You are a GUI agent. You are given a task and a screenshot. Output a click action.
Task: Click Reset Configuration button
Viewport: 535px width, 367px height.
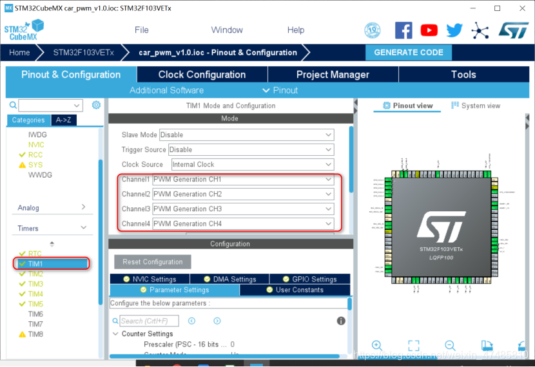[x=153, y=261]
